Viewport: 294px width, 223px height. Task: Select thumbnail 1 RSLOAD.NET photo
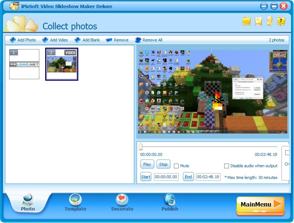24,64
